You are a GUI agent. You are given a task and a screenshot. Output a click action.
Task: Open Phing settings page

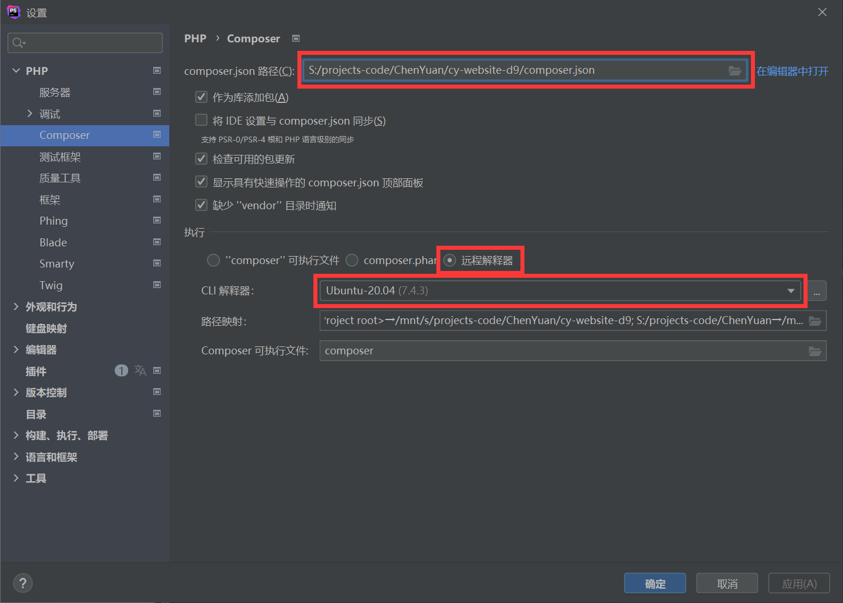(54, 221)
